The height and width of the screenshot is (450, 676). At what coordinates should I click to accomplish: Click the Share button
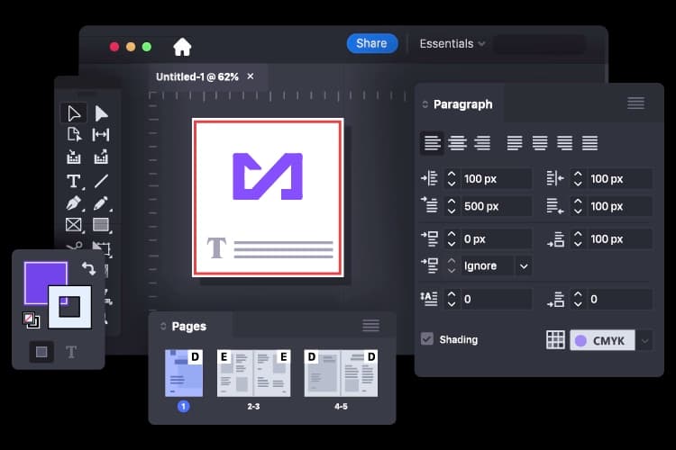click(x=371, y=43)
